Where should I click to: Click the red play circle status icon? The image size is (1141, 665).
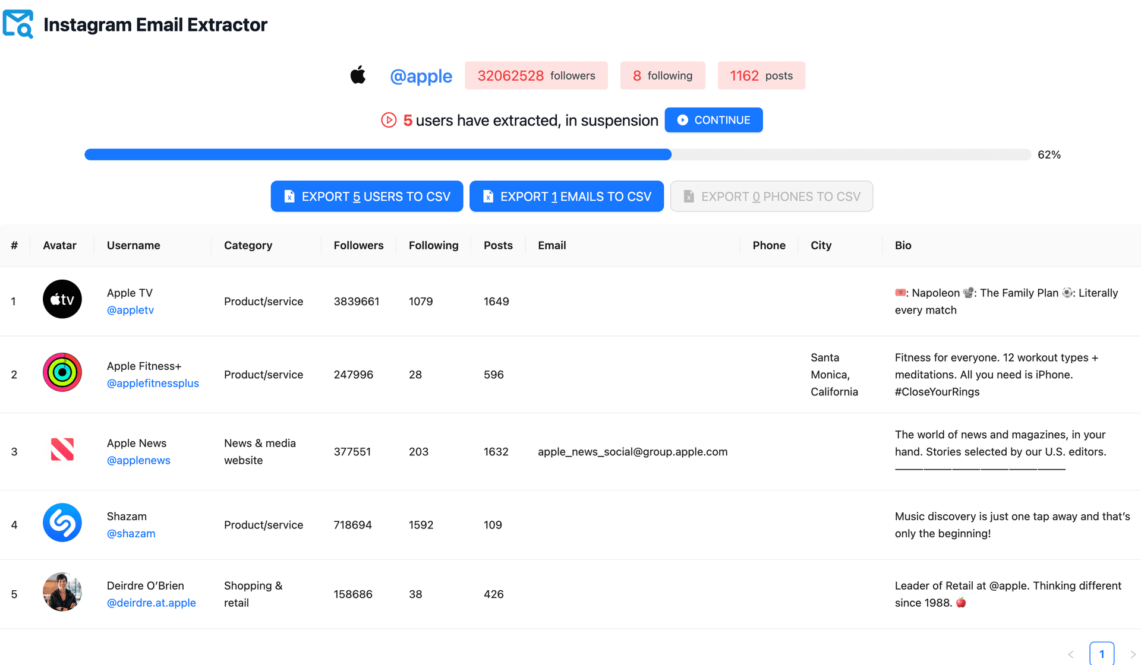(x=389, y=120)
